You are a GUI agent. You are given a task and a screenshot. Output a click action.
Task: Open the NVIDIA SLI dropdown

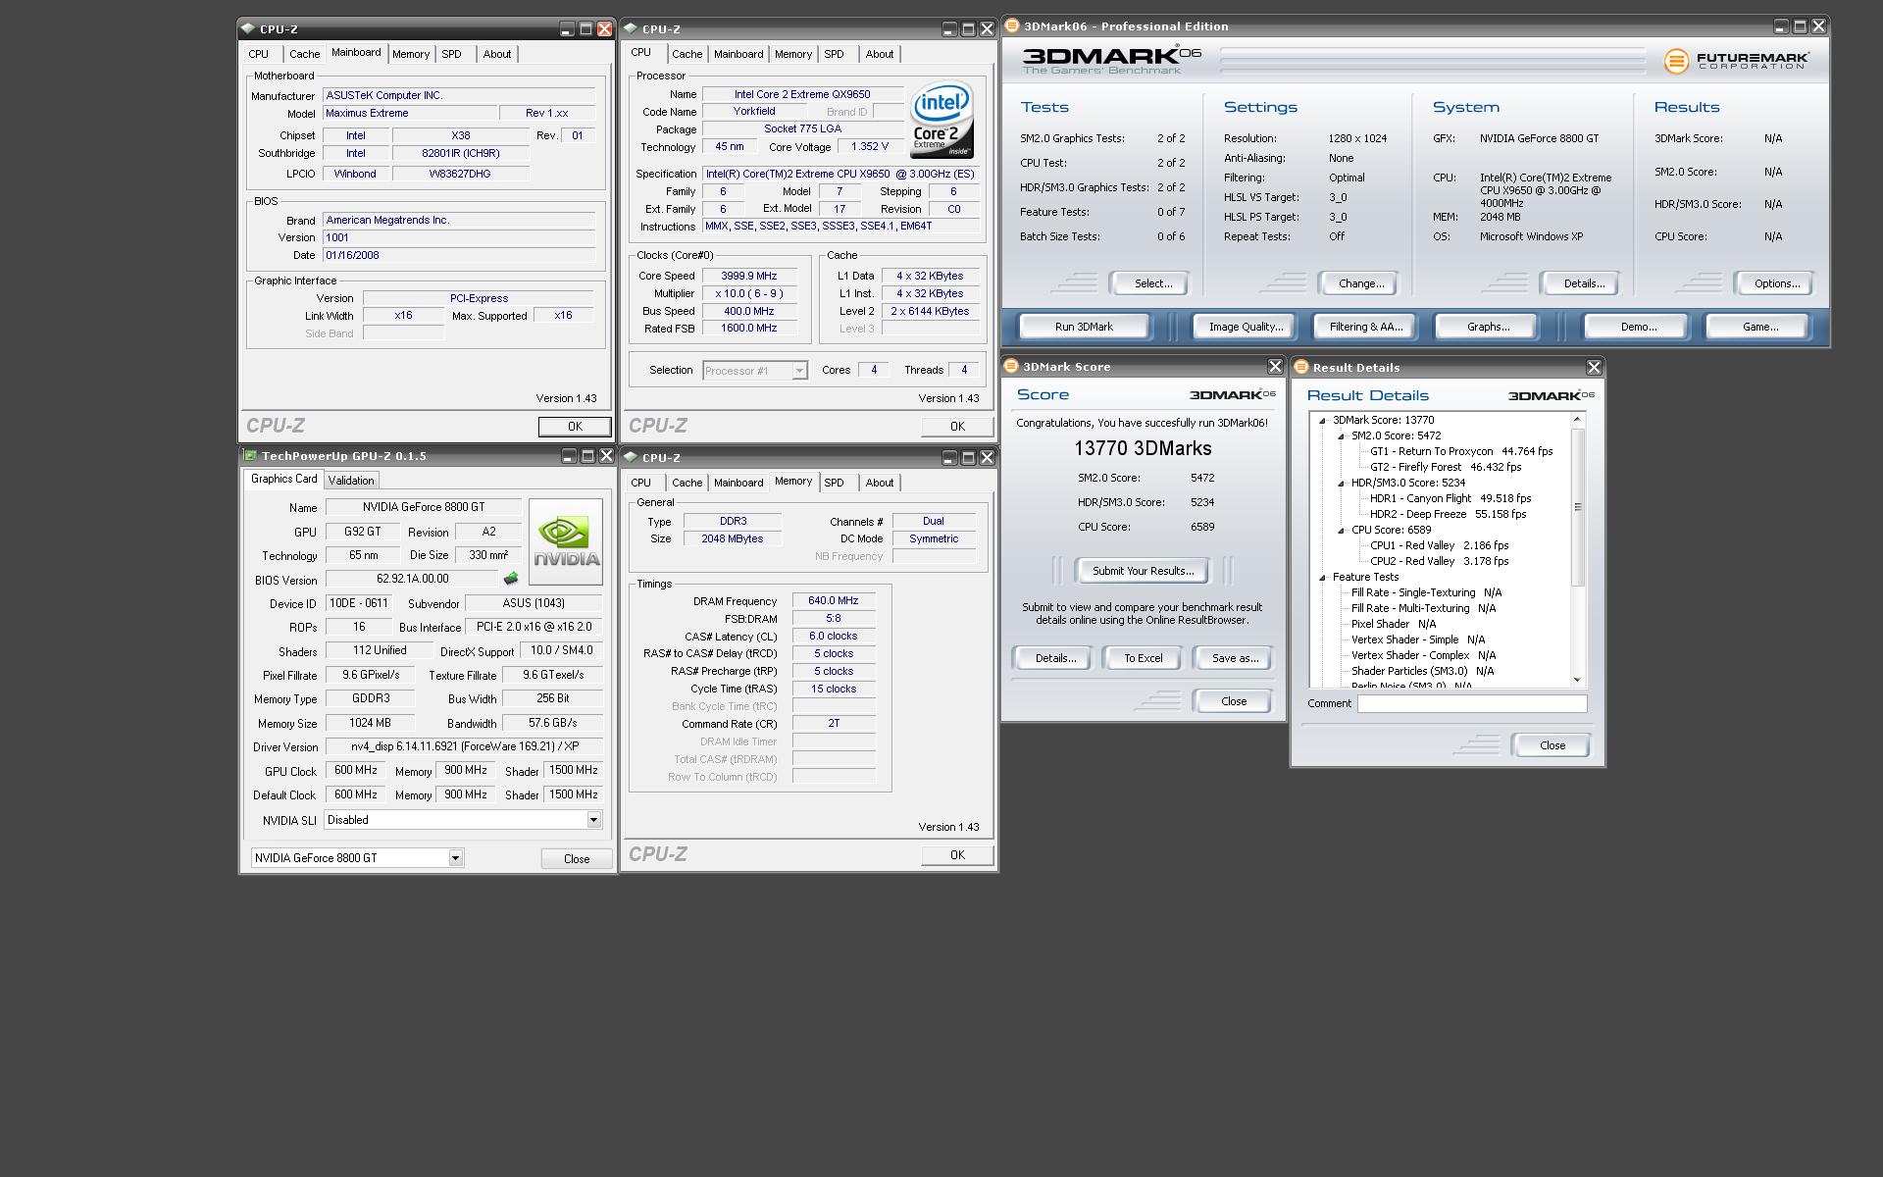(x=593, y=820)
